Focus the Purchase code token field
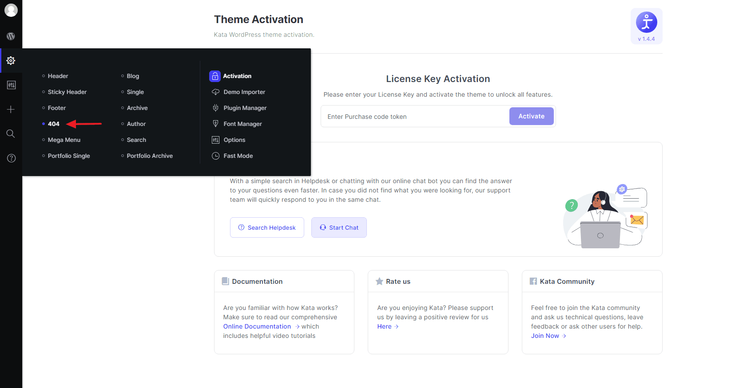This screenshot has width=739, height=388. pos(415,117)
